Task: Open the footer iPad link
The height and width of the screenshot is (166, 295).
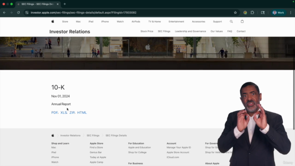Action: click(x=53, y=153)
